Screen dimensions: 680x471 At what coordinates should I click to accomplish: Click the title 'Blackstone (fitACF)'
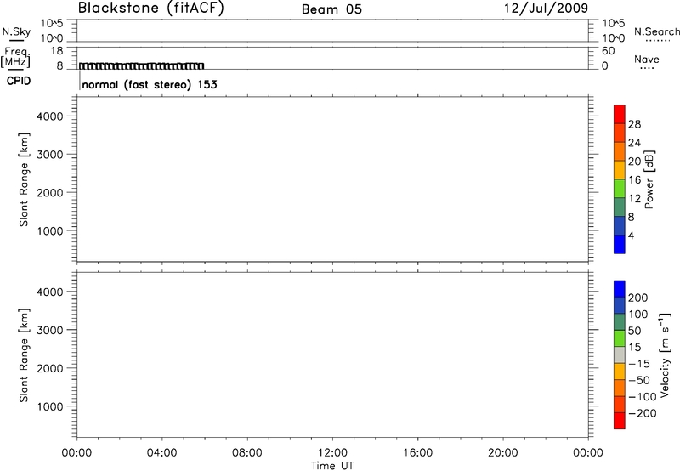tap(151, 9)
